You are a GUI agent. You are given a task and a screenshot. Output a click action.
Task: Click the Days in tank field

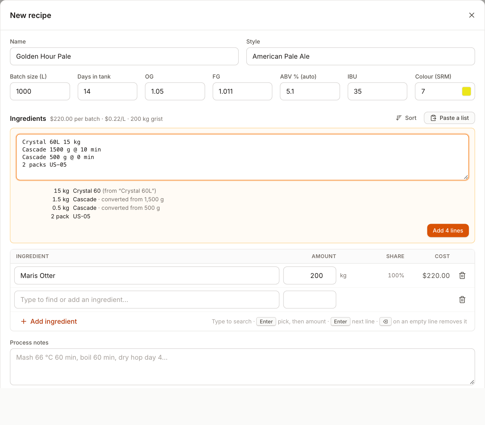(x=107, y=91)
